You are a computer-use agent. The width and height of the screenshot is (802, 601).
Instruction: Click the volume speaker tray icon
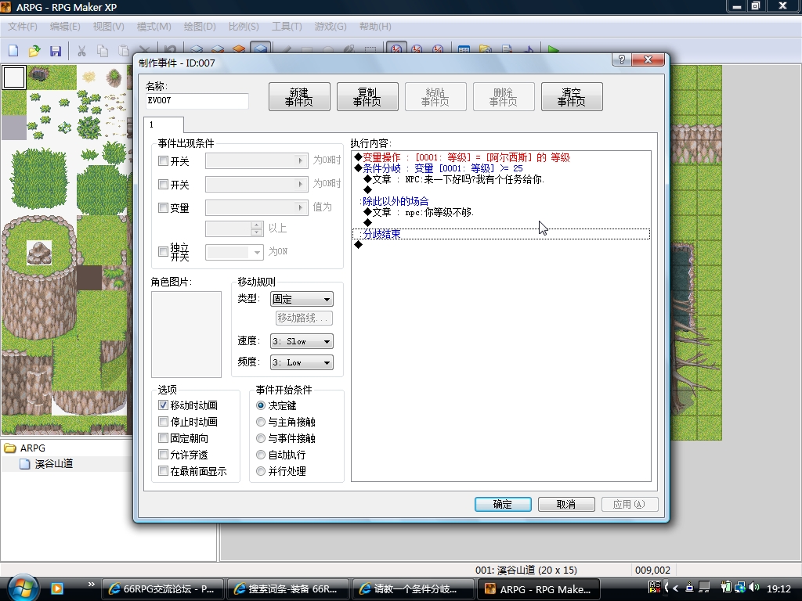point(754,588)
